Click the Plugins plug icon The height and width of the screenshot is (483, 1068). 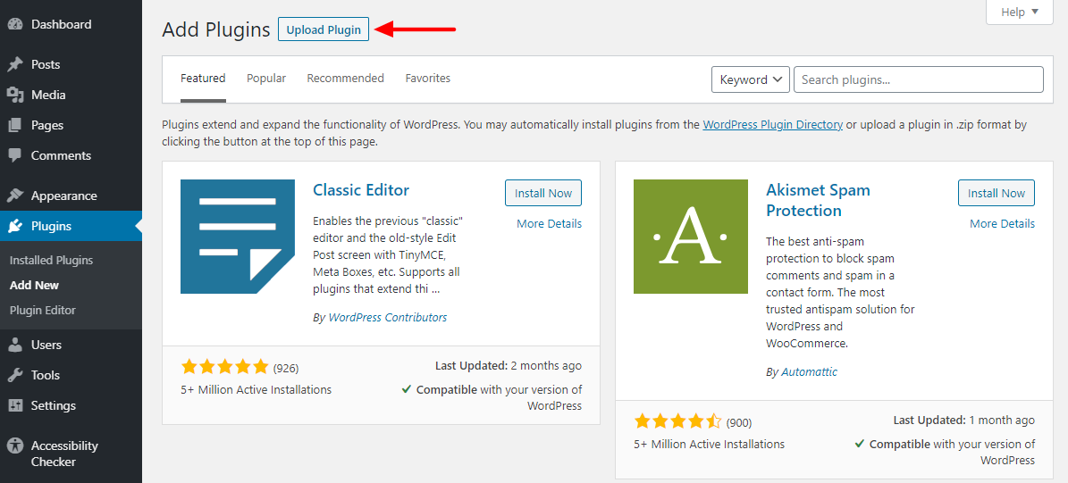(15, 227)
